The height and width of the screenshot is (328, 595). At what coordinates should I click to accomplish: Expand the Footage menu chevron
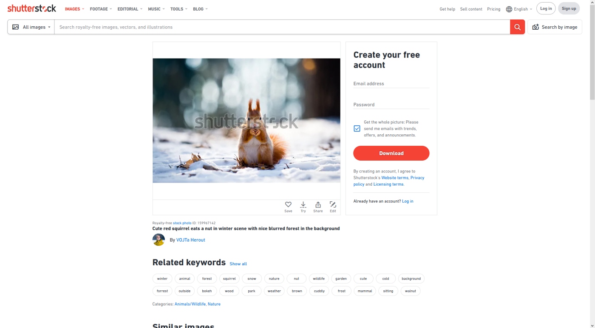coord(111,9)
